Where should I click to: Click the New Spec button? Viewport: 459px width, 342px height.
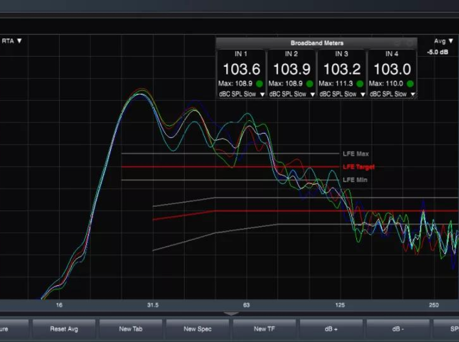[197, 329]
